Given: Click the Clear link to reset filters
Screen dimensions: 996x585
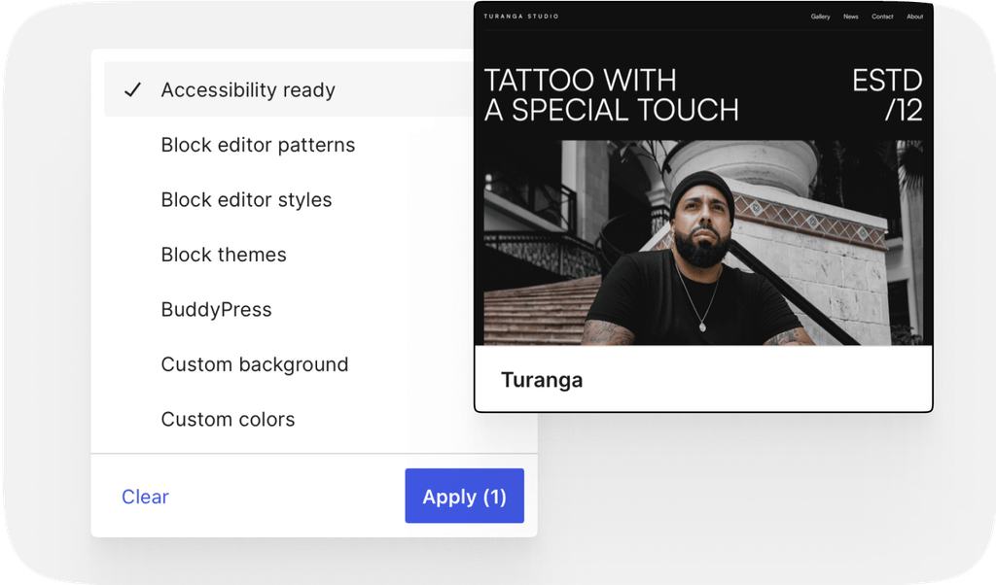Looking at the screenshot, I should point(145,497).
